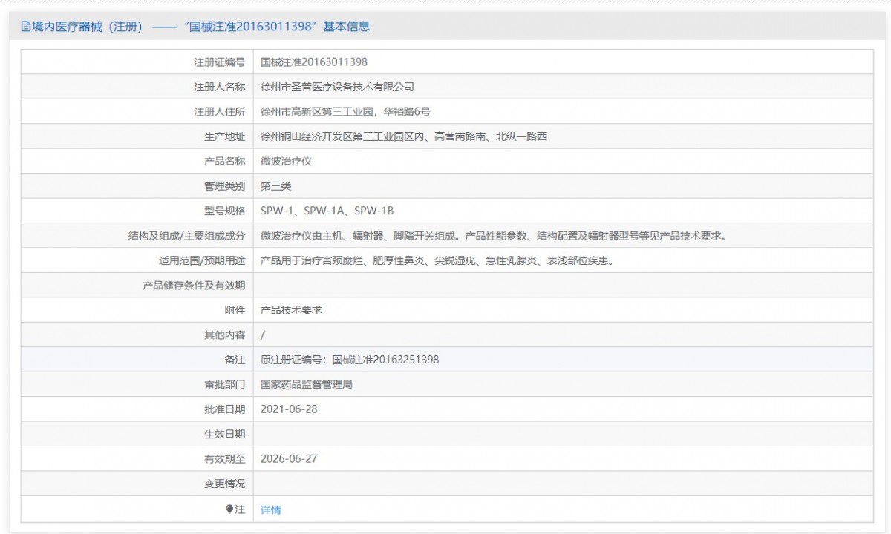Click the 产品储存条件及有效期 row label
The image size is (891, 534).
(x=193, y=285)
